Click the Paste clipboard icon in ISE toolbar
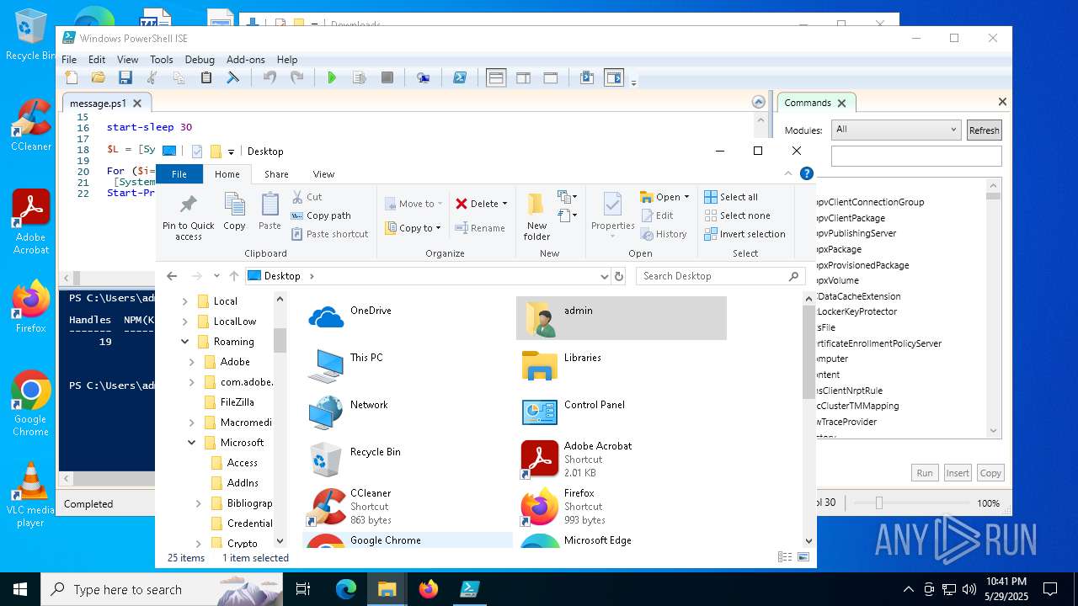The height and width of the screenshot is (606, 1078). (x=206, y=77)
